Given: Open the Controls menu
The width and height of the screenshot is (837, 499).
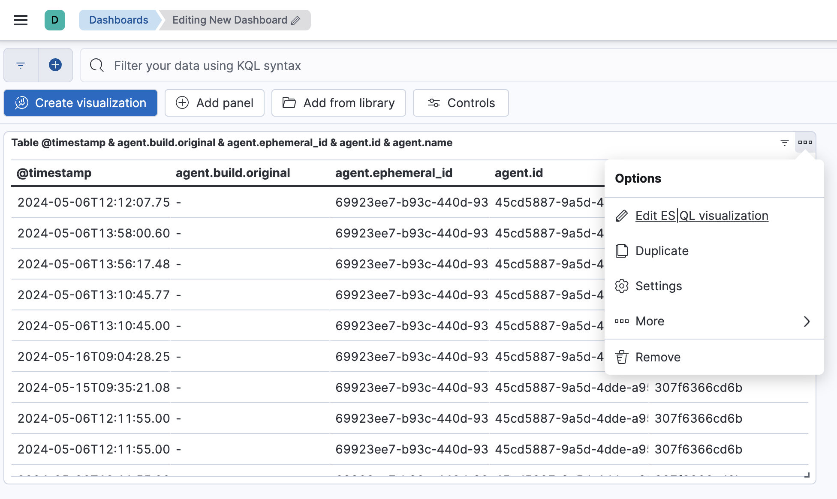Looking at the screenshot, I should 461,103.
